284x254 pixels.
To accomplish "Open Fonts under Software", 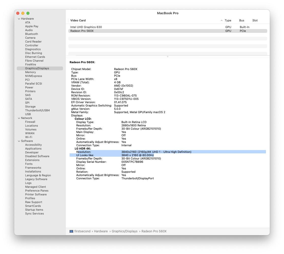I will pos(29,164).
